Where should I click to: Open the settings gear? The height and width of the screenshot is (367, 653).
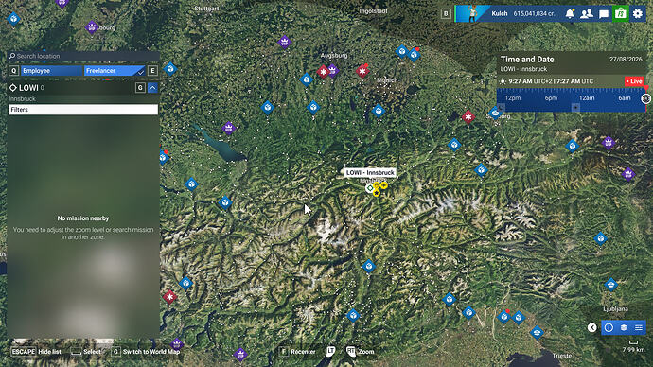point(638,14)
